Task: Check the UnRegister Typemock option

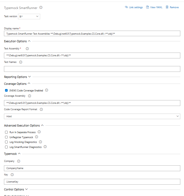Action: (6, 137)
